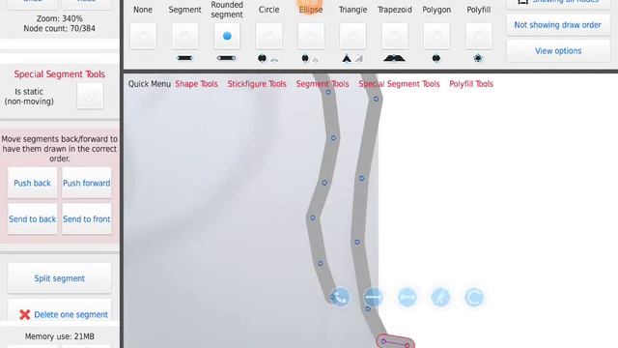
Task: Click the rounded segment preview icon
Action: point(227,58)
